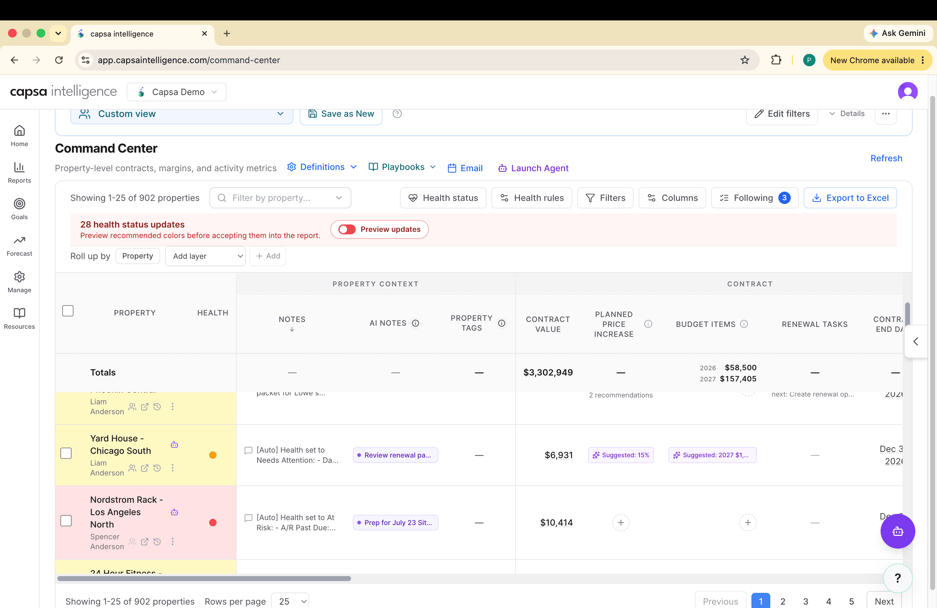Click red health dot for Nordstrom Rack
This screenshot has width=937, height=608.
(x=213, y=522)
